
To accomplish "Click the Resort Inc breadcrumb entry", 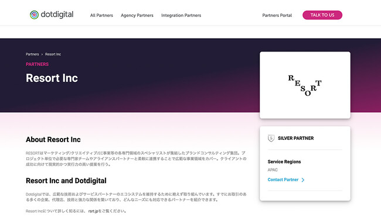I will pos(53,54).
